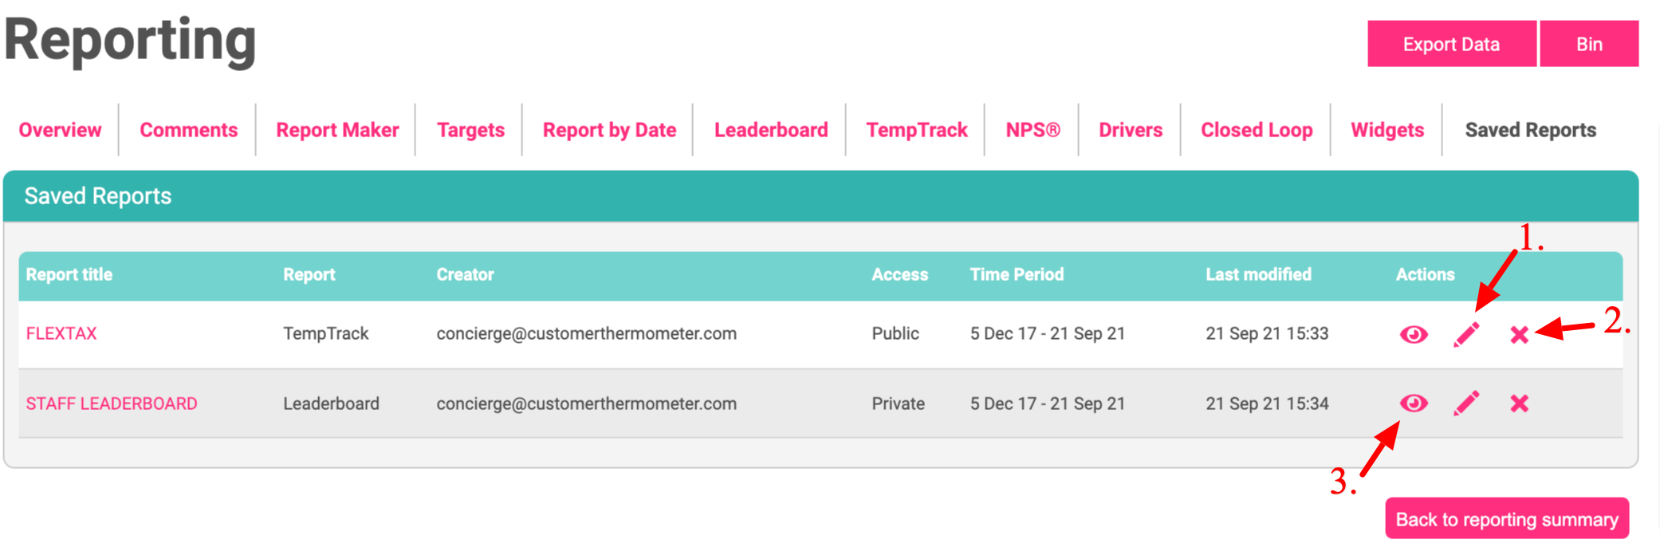1660x555 pixels.
Task: Switch to the Overview tab
Action: [60, 130]
